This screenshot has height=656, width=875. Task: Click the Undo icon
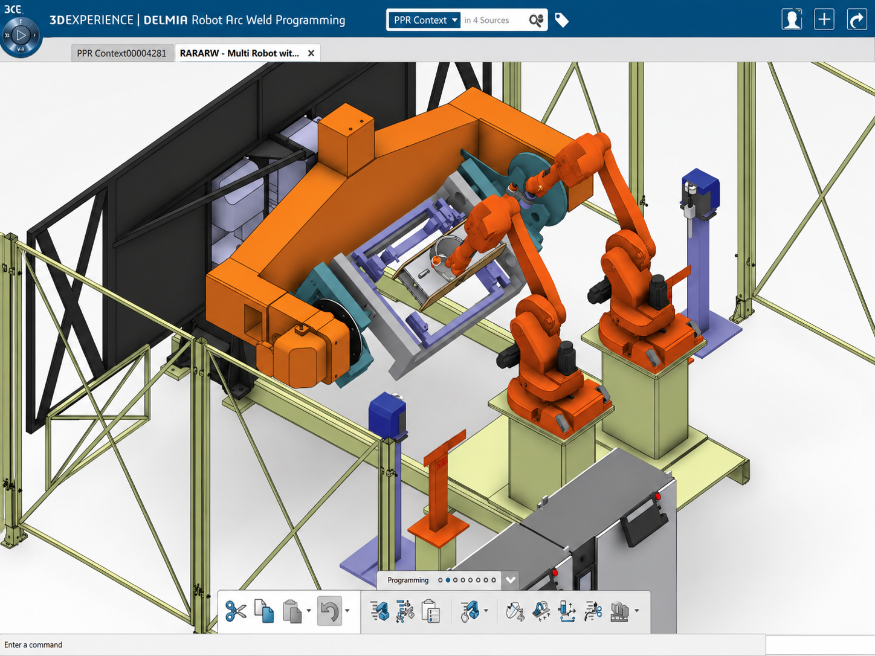(x=329, y=611)
